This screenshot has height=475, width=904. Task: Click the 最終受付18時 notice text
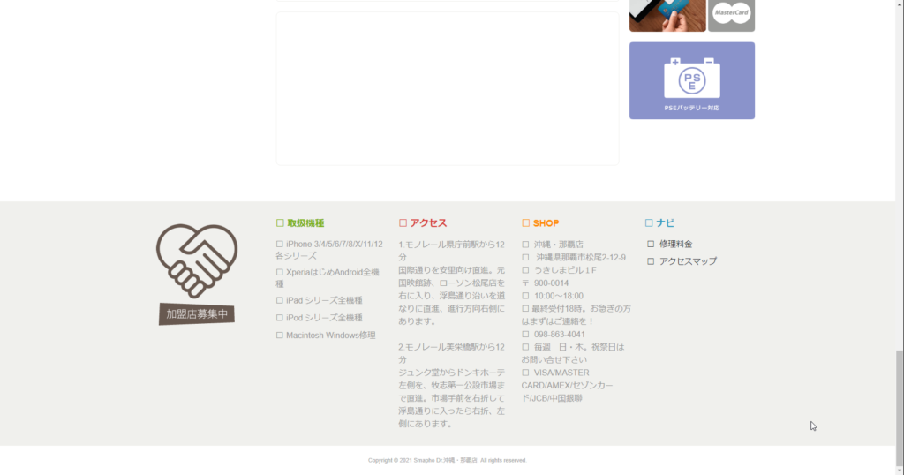(576, 314)
